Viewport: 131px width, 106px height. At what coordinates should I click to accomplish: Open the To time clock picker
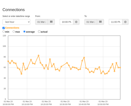[x=125, y=22]
